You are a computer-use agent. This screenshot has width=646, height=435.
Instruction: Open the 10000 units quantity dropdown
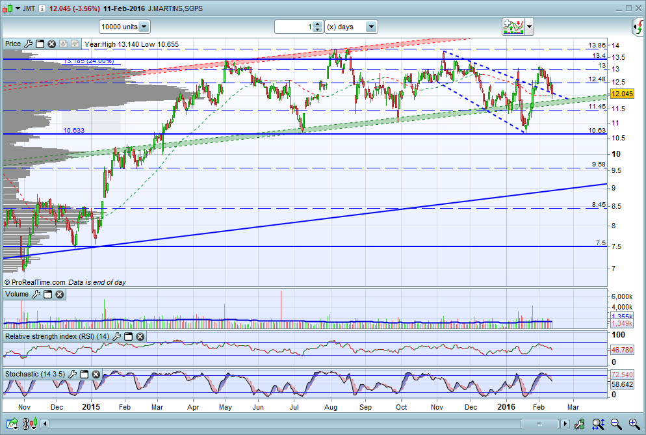click(x=144, y=27)
